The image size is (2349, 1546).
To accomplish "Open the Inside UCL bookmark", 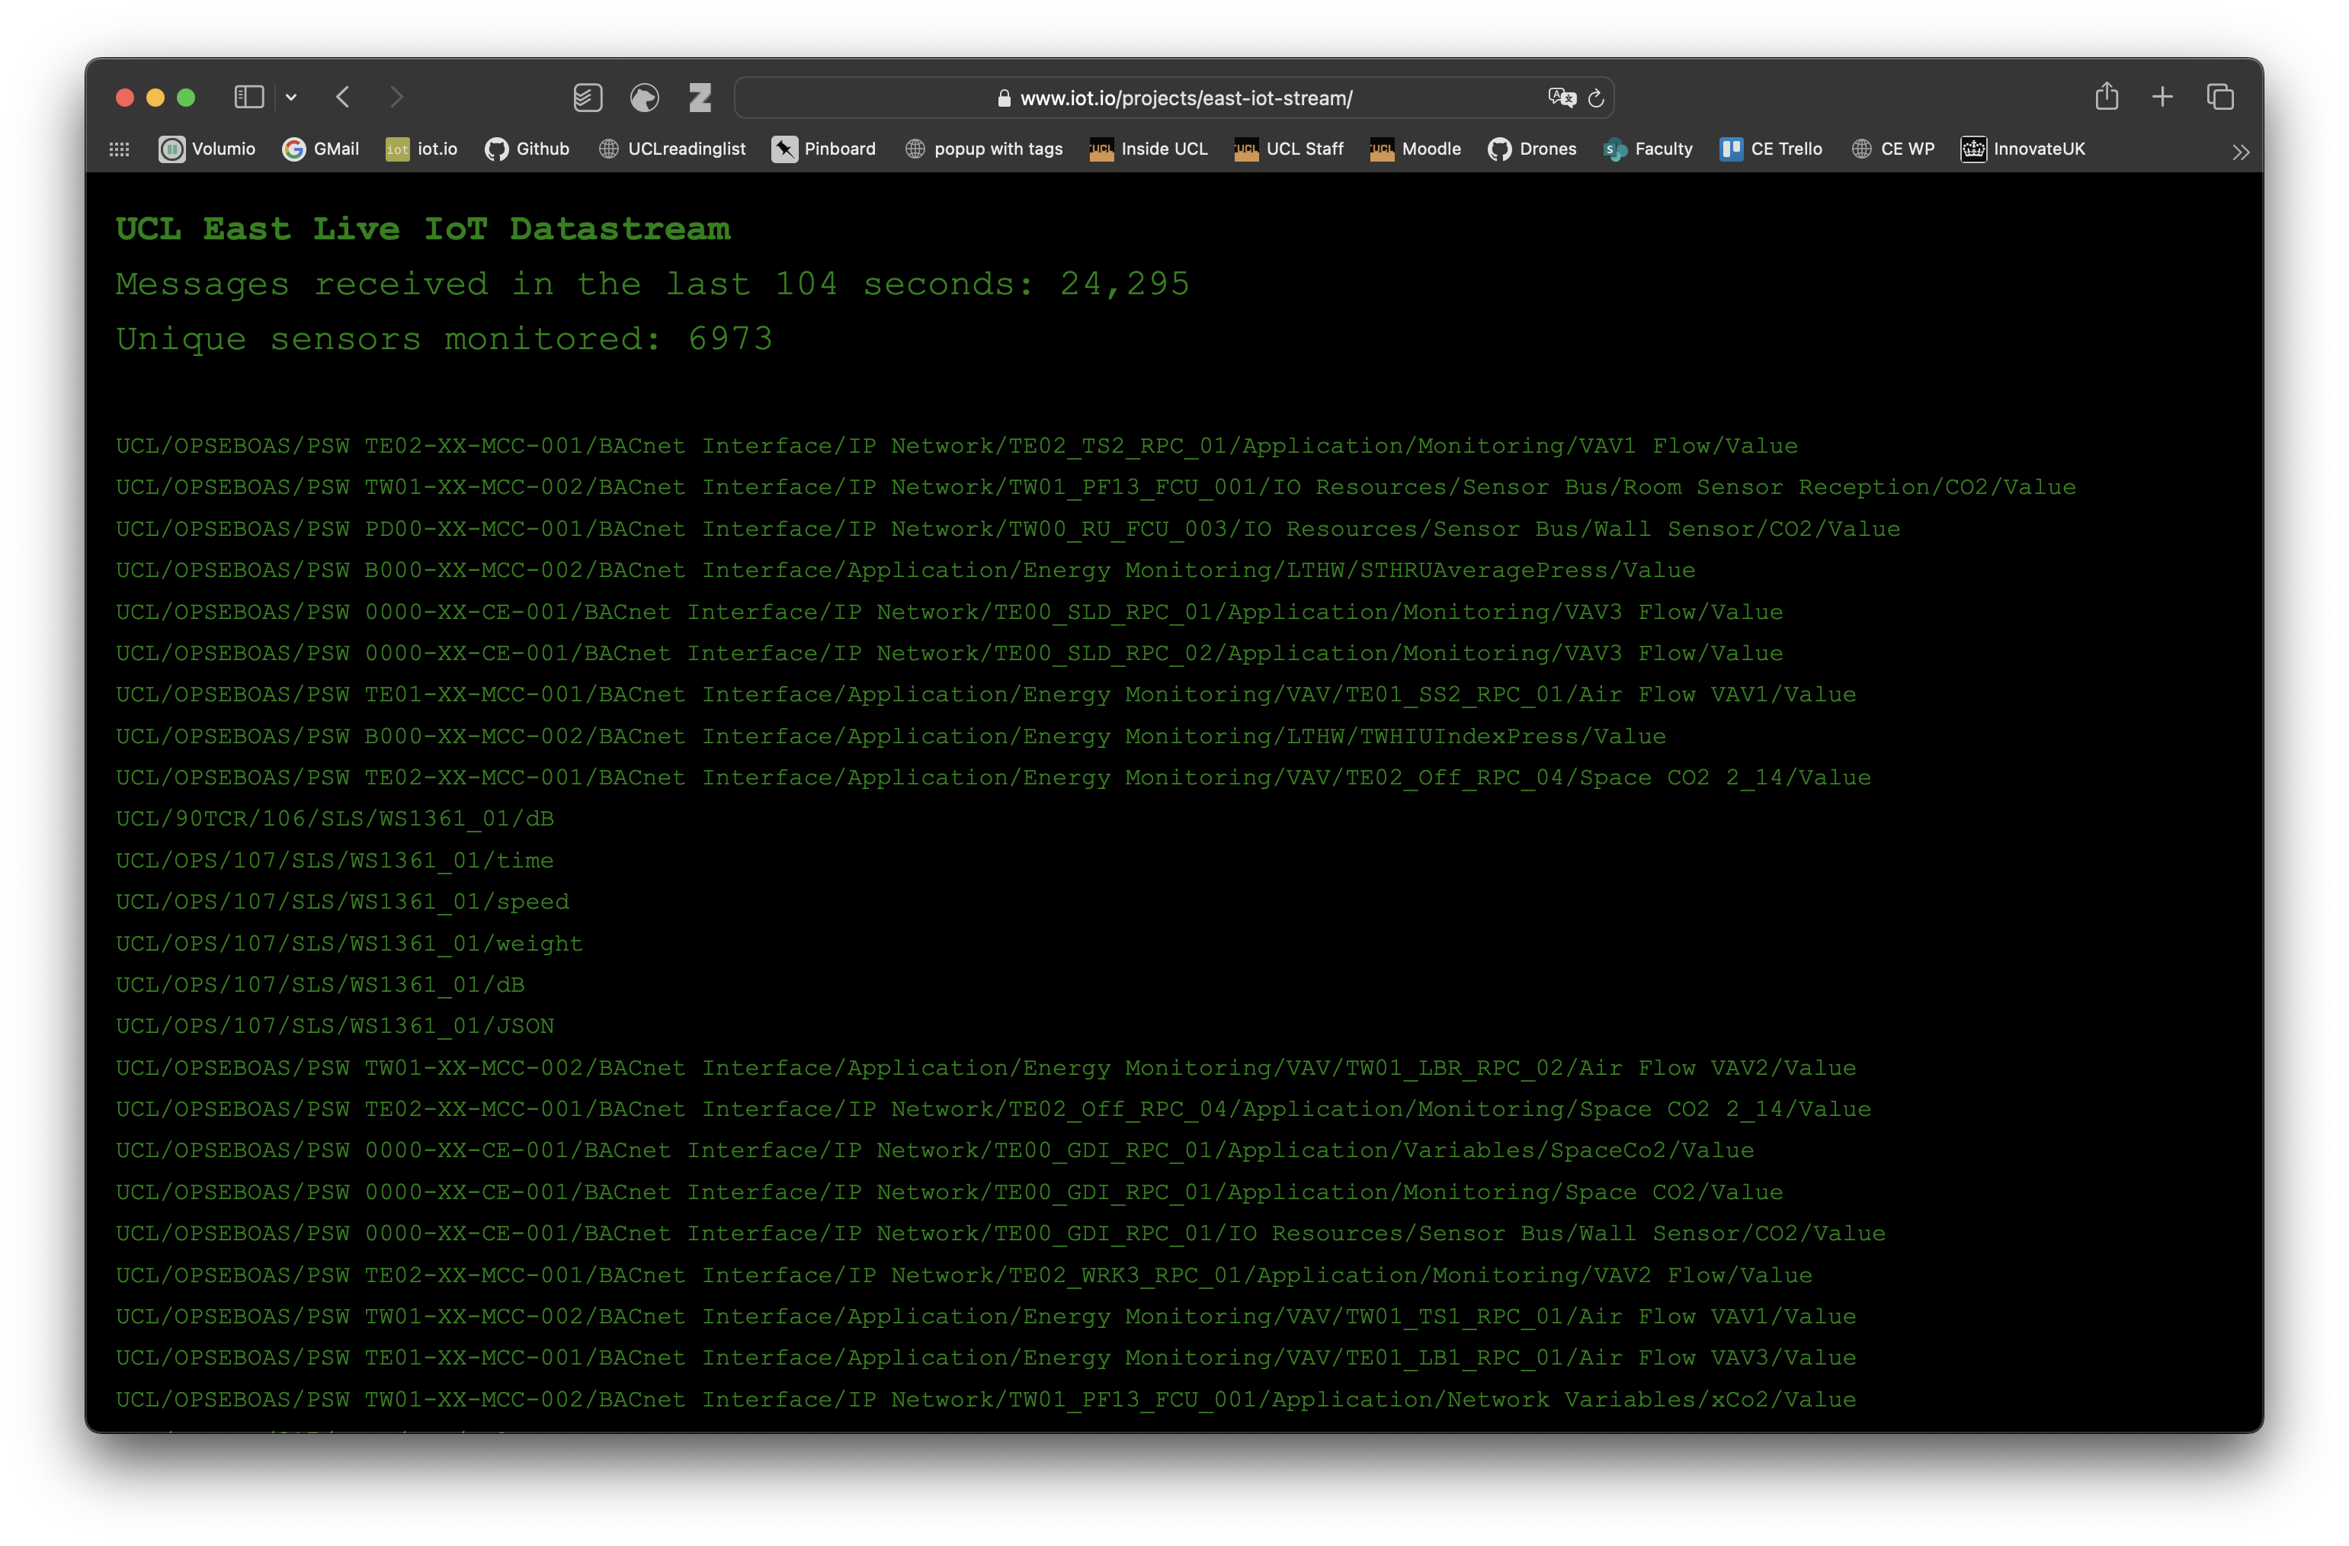I will pyautogui.click(x=1149, y=149).
